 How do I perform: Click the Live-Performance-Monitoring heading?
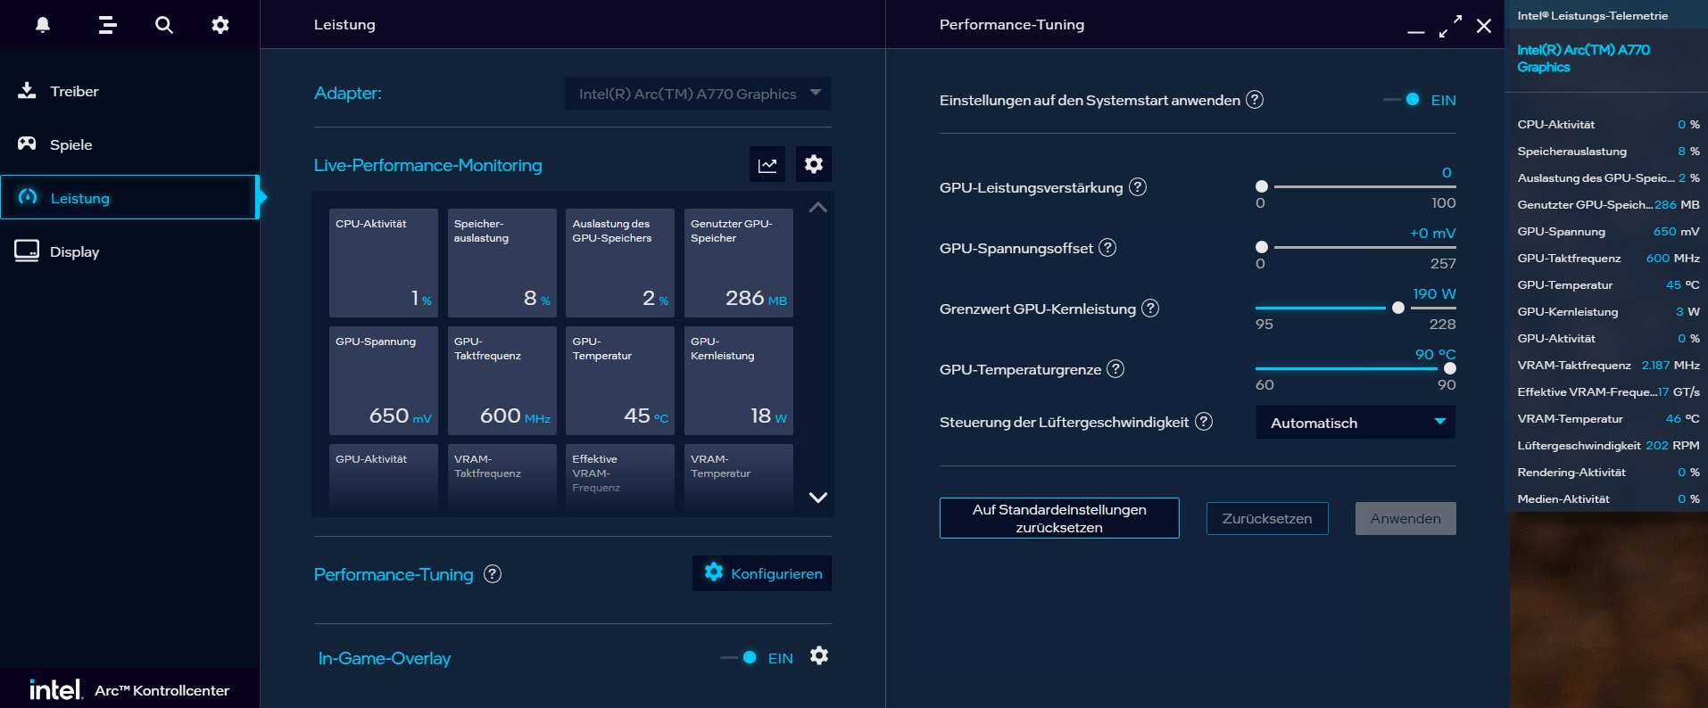tap(427, 165)
